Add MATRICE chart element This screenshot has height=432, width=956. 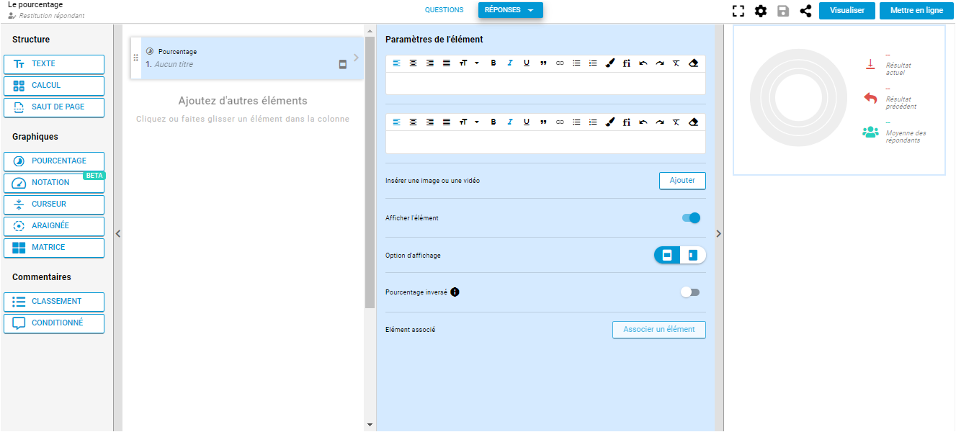click(x=54, y=248)
